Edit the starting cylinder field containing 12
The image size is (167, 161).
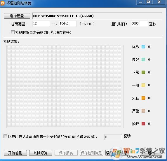click(41, 24)
